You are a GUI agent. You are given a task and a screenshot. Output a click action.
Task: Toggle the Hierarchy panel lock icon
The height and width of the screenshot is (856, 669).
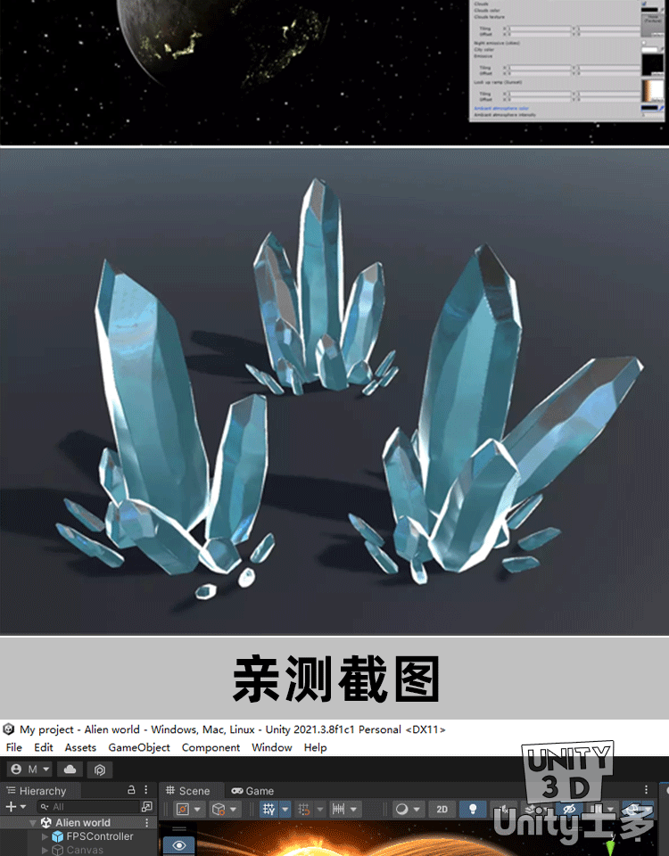pyautogui.click(x=131, y=790)
